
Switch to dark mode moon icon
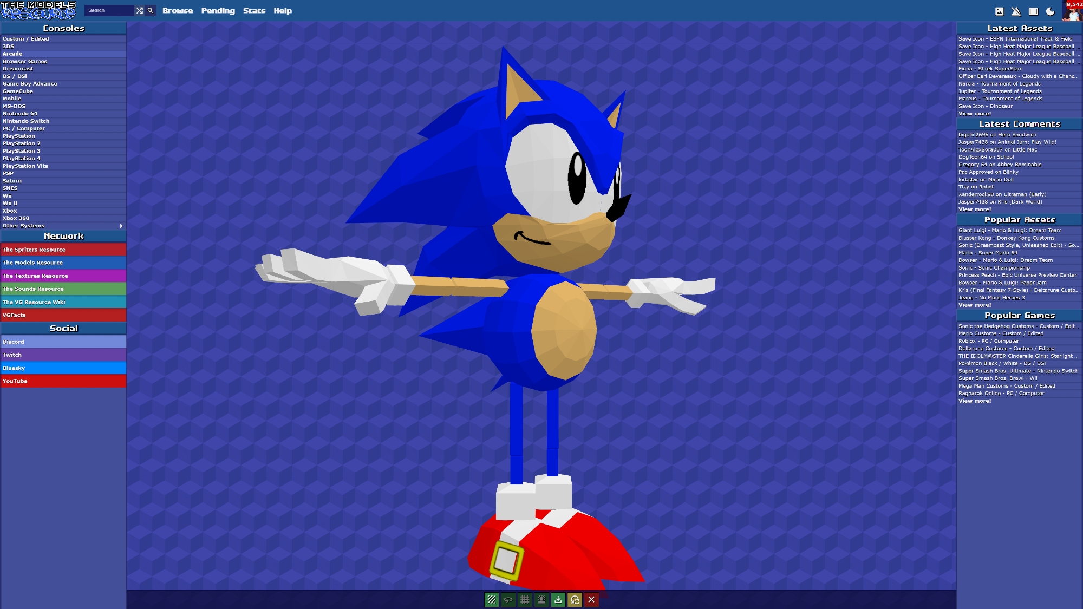pos(1050,11)
